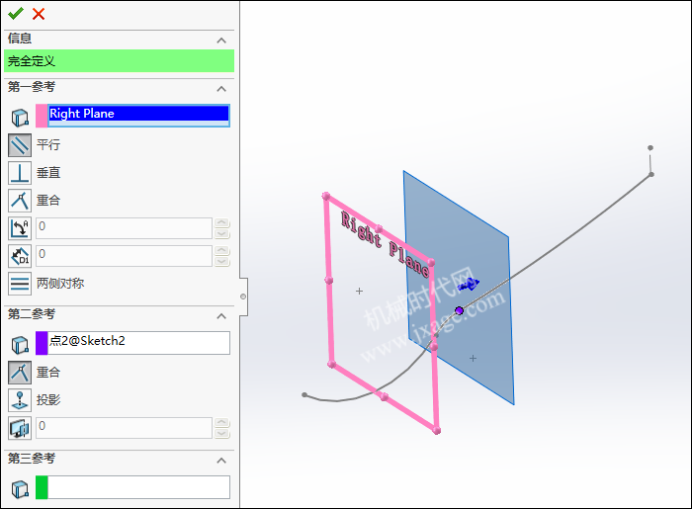Click the first reference selection cube icon
The width and height of the screenshot is (692, 509).
point(20,118)
